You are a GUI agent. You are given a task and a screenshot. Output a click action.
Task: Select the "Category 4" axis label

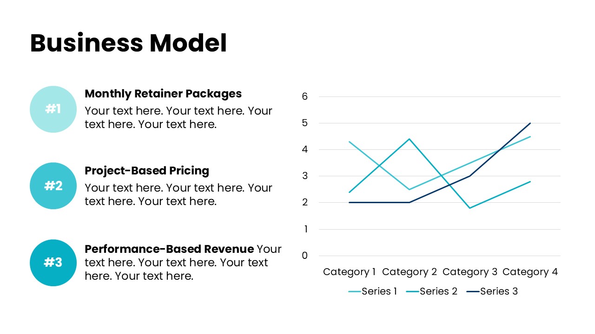pyautogui.click(x=530, y=272)
